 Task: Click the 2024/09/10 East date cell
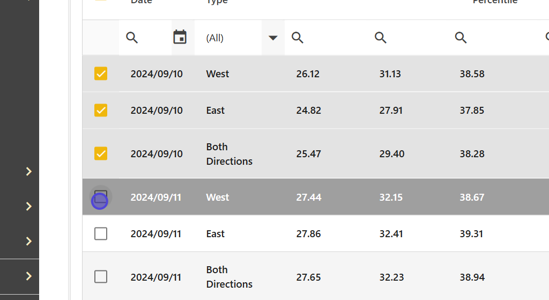coord(157,111)
